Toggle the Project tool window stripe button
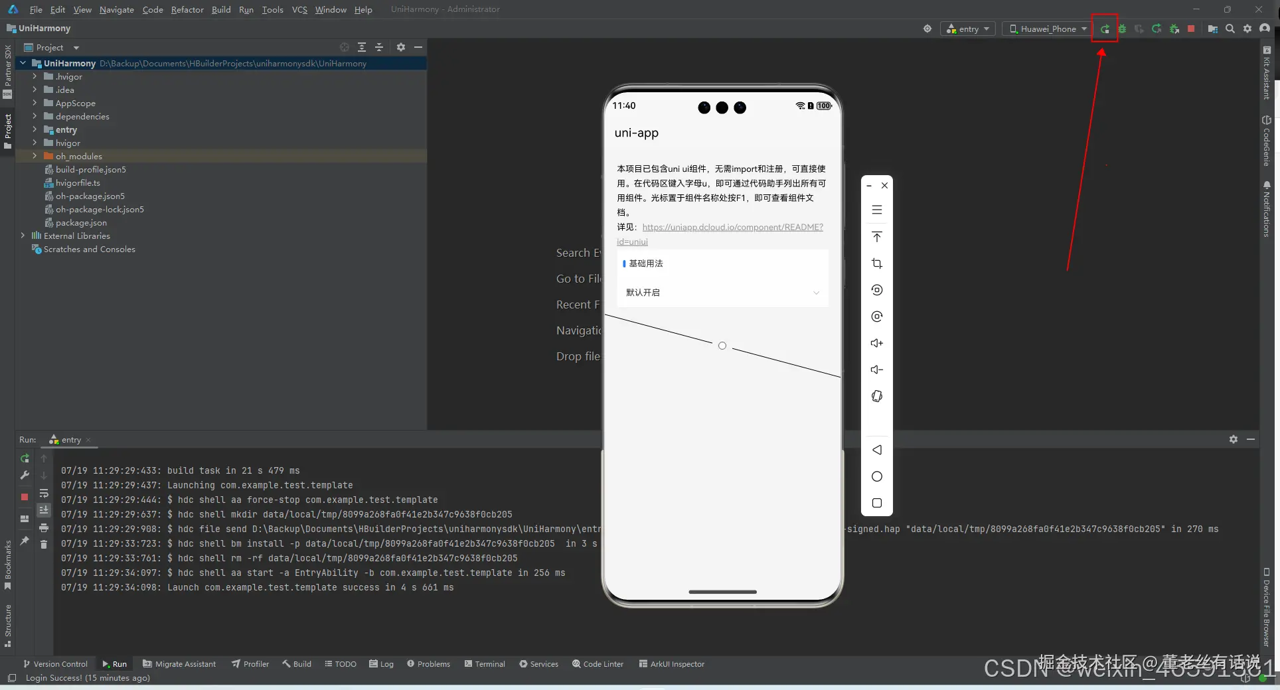1280x690 pixels. [8, 131]
